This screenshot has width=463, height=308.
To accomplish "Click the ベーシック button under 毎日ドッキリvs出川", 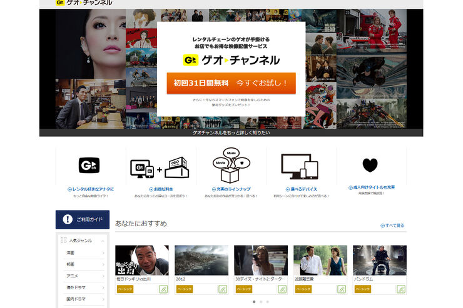I will point(125,289).
